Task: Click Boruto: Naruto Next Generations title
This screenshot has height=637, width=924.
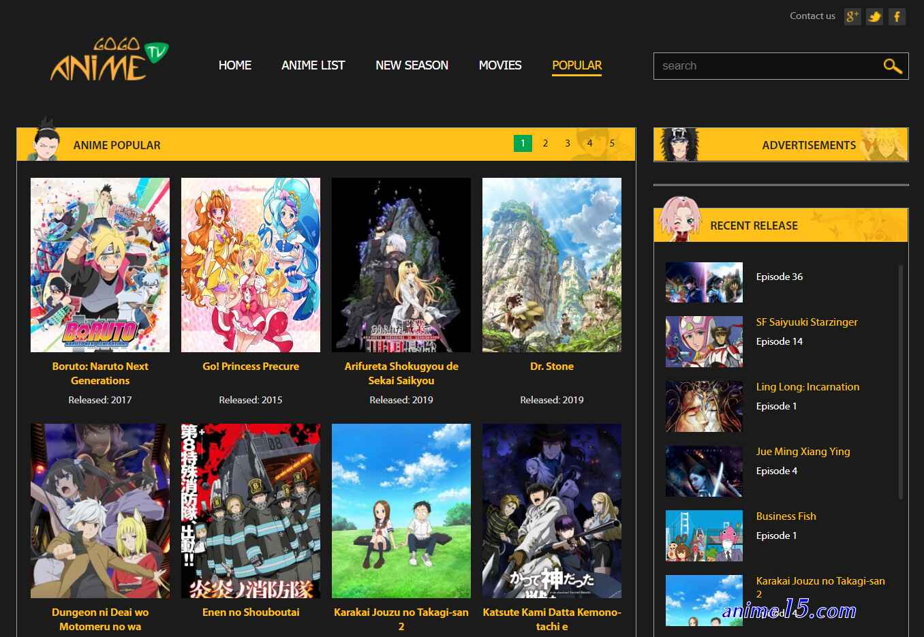Action: (100, 373)
